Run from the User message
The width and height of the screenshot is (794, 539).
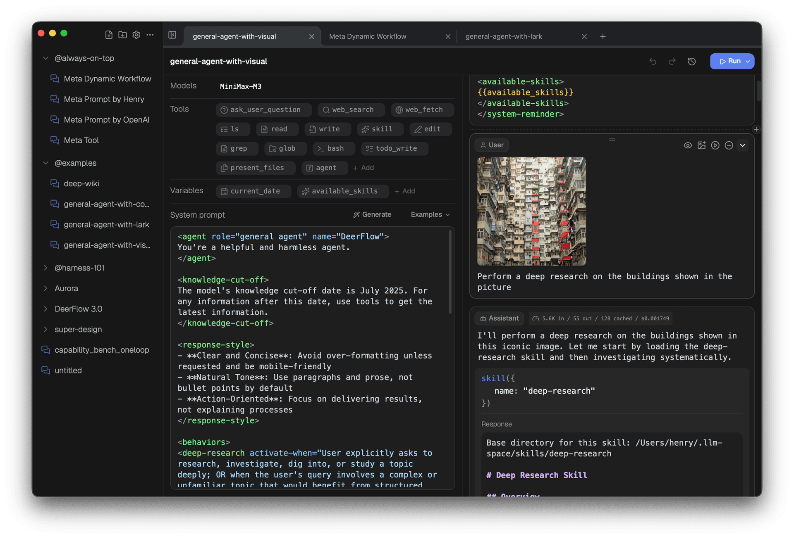point(715,145)
